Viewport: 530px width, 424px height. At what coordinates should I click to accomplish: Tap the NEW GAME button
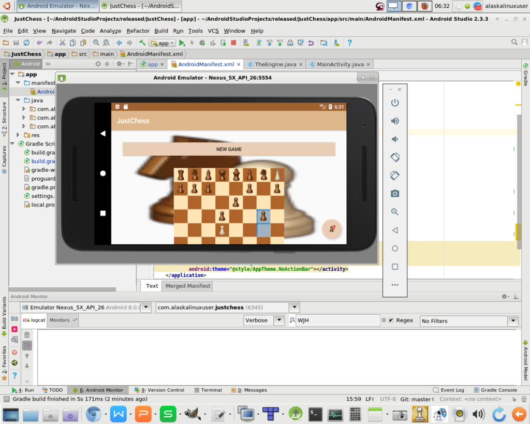229,149
